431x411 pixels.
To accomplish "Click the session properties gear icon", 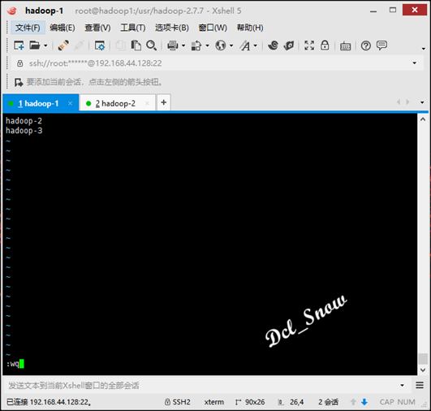I will tap(100, 45).
